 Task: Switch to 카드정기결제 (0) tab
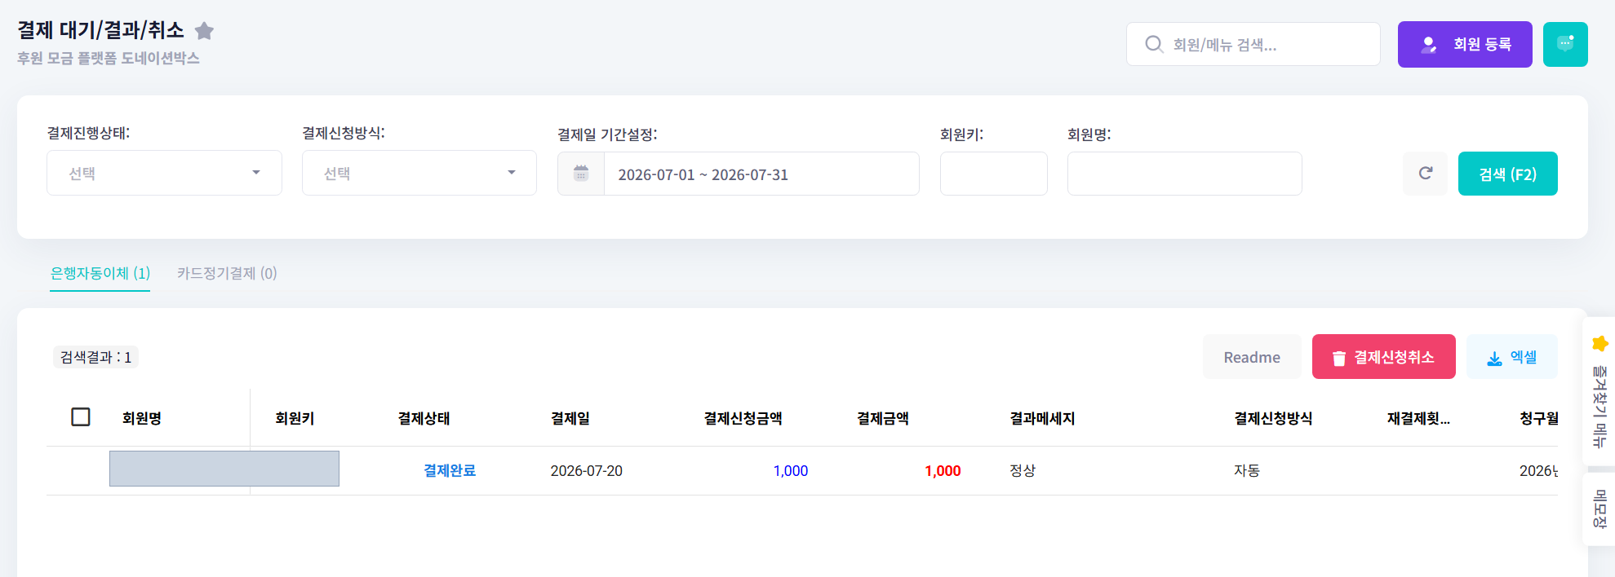point(227,273)
